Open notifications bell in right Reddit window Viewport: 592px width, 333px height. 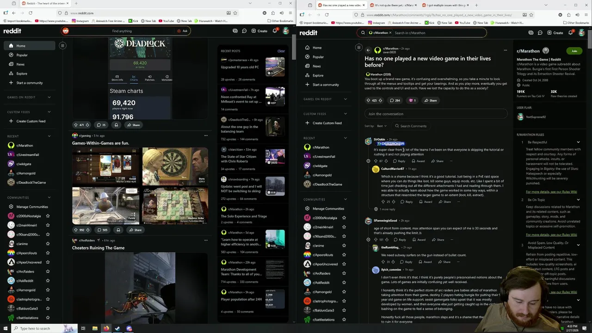point(571,33)
